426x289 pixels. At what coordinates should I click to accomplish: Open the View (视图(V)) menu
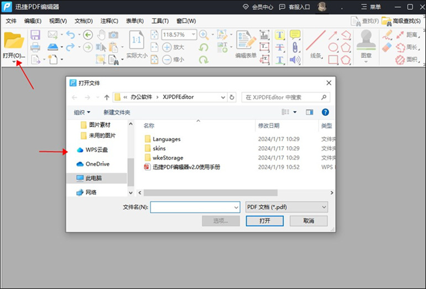tap(58, 21)
